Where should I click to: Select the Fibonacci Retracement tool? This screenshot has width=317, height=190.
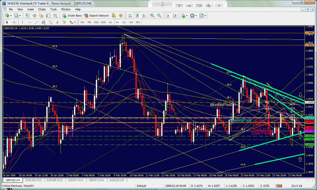tap(50, 22)
